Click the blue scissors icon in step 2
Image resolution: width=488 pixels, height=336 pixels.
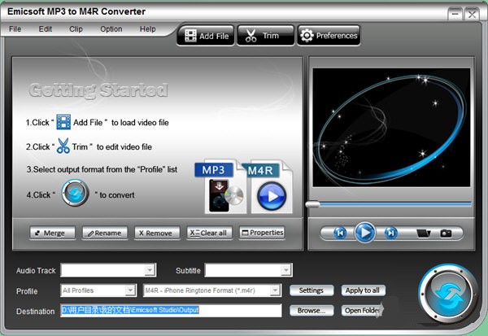point(63,146)
